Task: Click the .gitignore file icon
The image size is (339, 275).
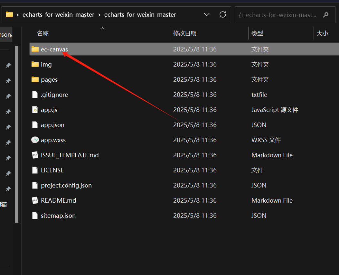Action: pyautogui.click(x=35, y=95)
